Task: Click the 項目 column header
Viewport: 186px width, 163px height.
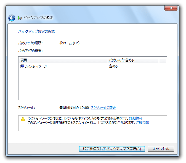Action: (63, 60)
